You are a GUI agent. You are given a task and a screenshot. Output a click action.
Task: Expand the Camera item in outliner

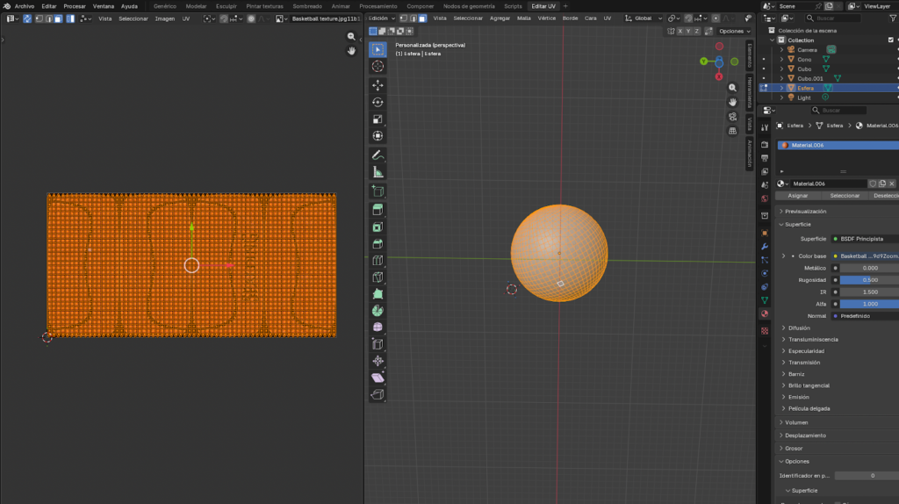pyautogui.click(x=781, y=50)
